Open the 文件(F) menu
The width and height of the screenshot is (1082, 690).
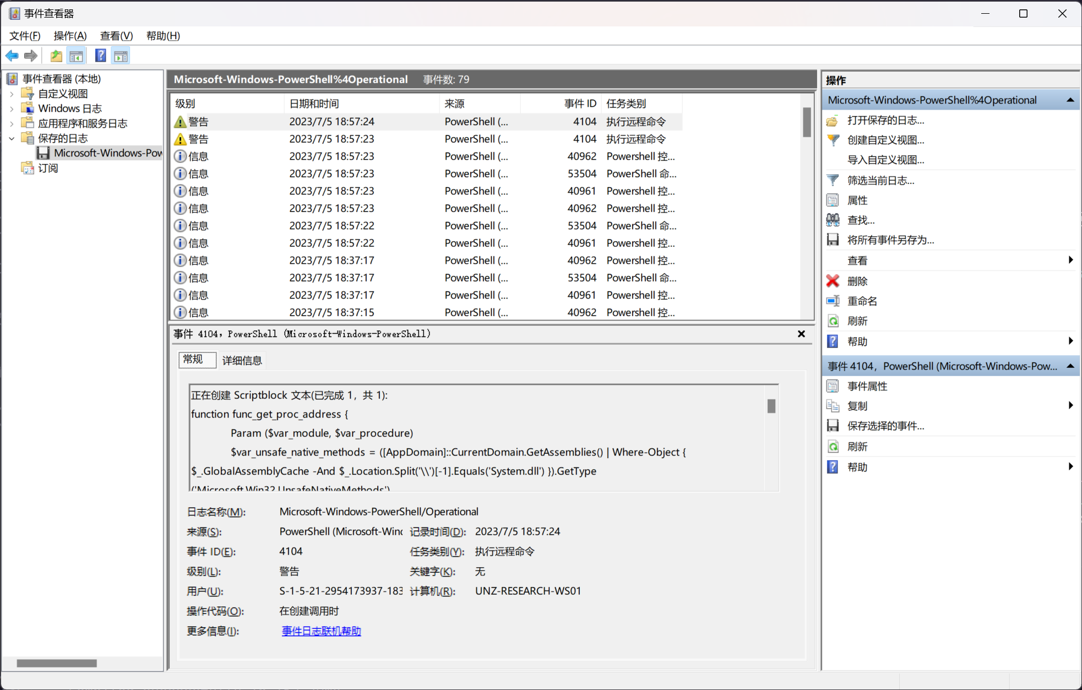point(25,36)
